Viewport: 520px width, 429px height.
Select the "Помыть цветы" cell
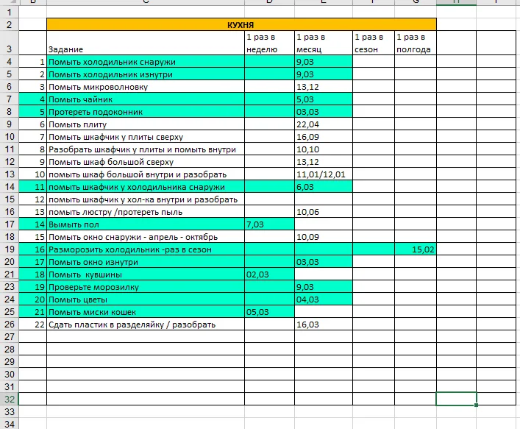[146, 299]
